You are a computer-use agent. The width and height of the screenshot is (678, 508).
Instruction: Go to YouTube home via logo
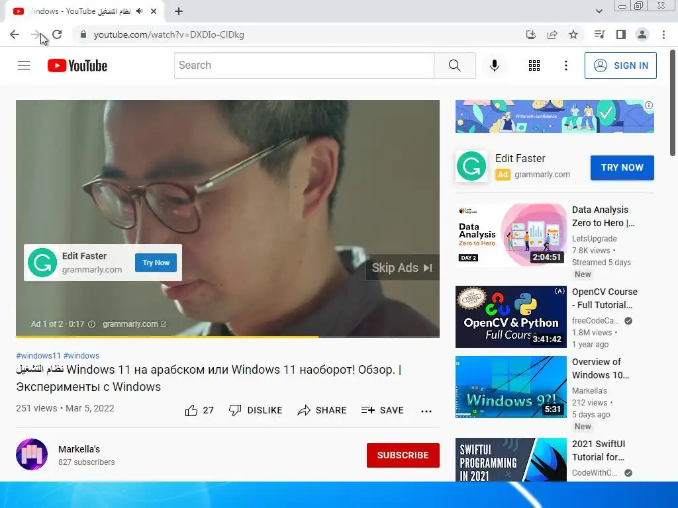pyautogui.click(x=77, y=65)
